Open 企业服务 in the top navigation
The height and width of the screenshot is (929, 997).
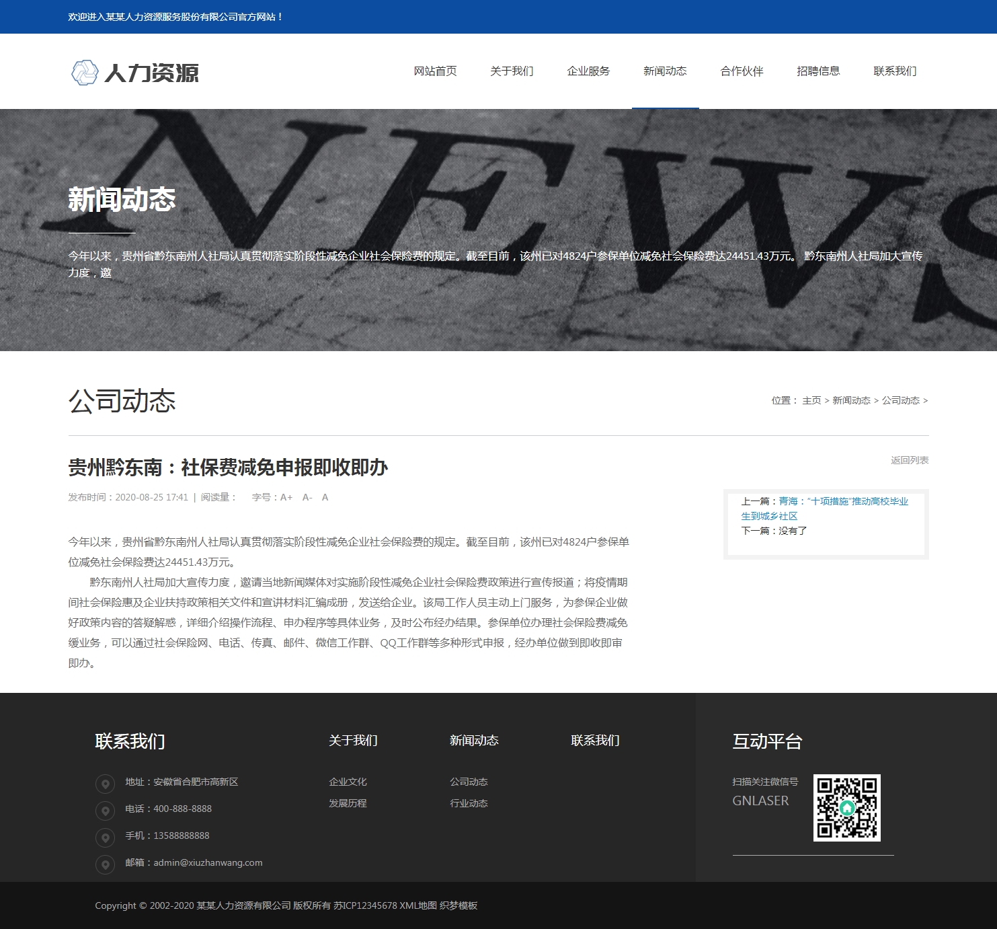tap(588, 71)
